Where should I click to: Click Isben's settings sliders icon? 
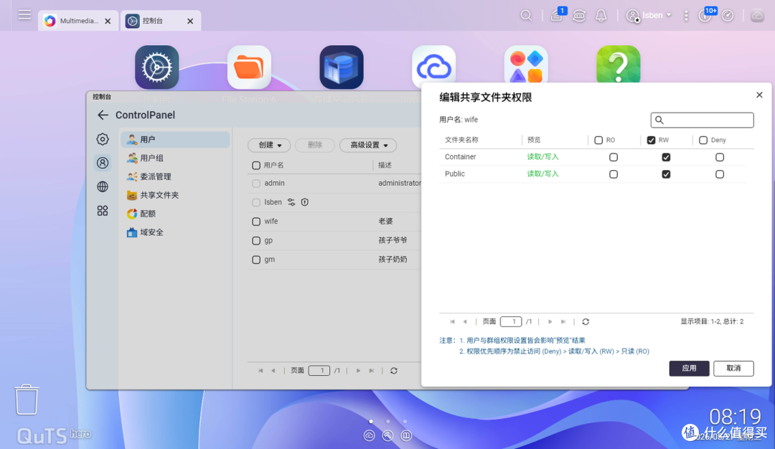pos(291,202)
